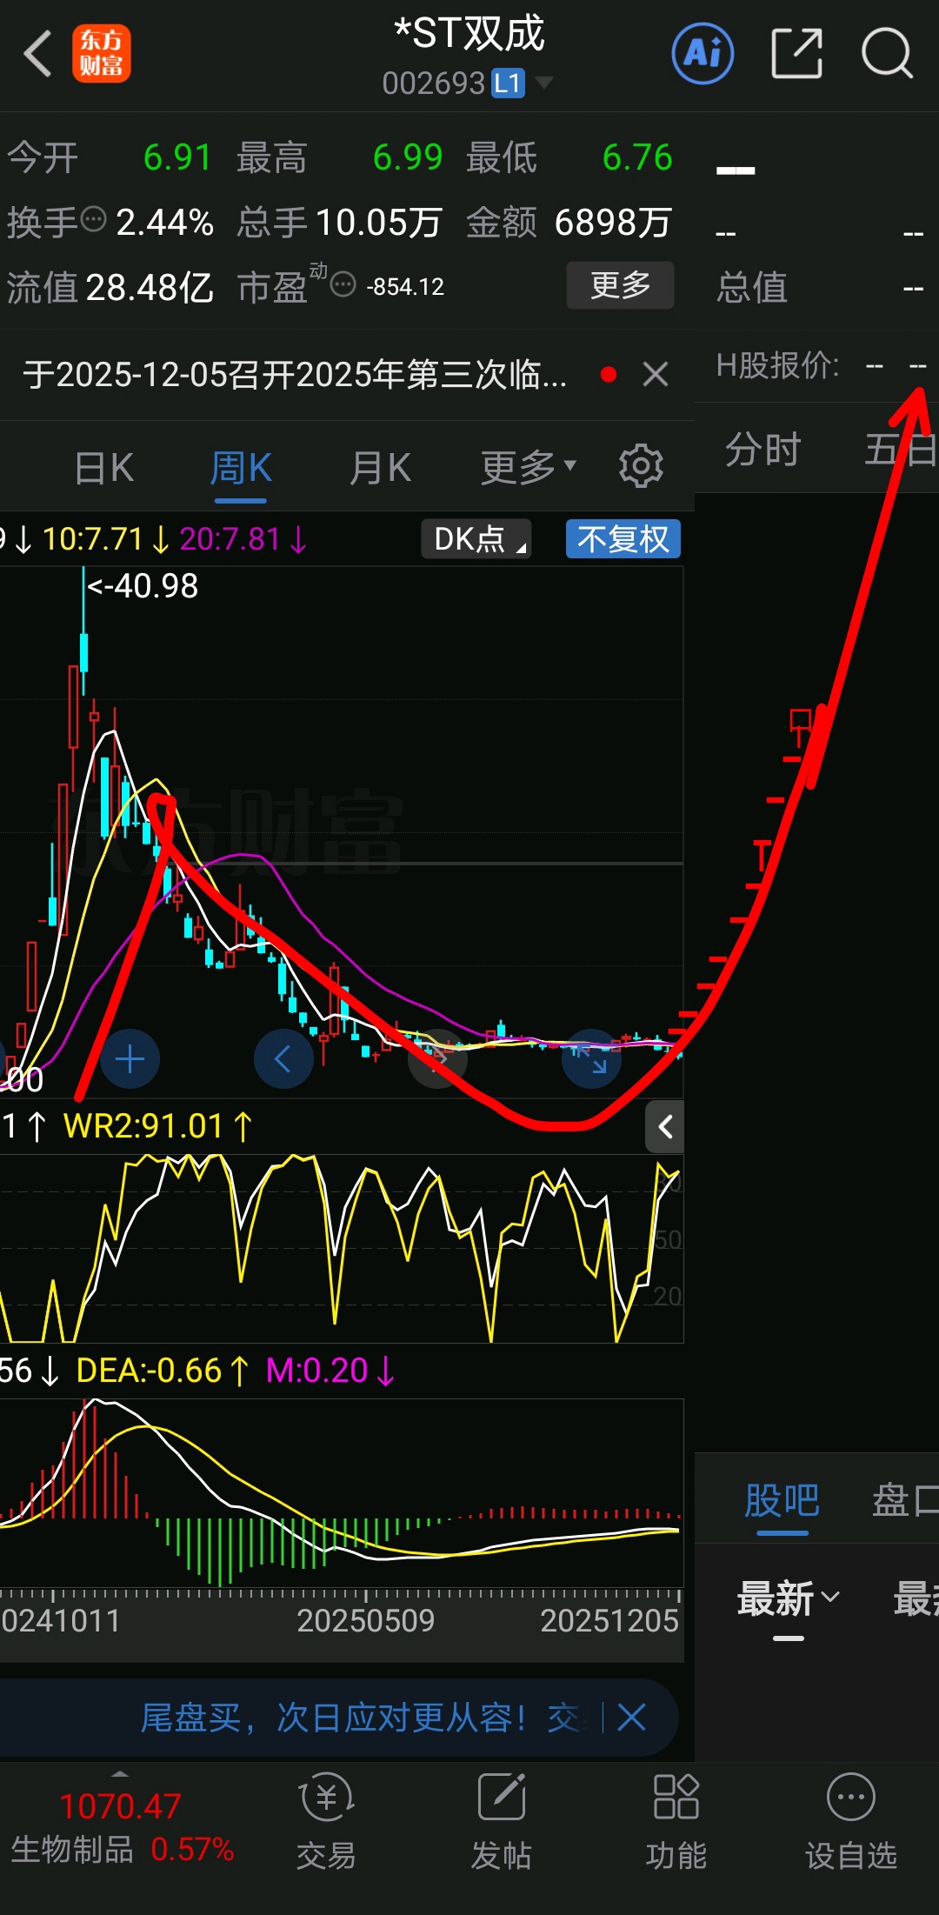The height and width of the screenshot is (1915, 939).
Task: Tap the grey right arrow on chart
Action: (438, 1058)
